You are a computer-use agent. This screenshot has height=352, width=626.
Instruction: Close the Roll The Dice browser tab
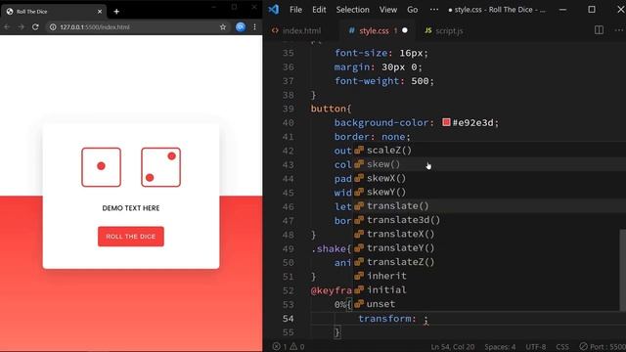point(100,12)
